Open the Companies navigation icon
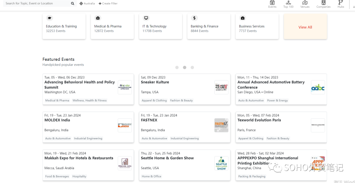Screen dimensions: 355x183 click(x=323, y=3)
